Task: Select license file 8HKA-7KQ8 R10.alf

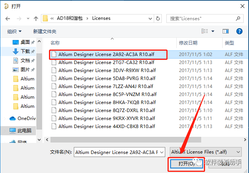Action: coord(107,102)
